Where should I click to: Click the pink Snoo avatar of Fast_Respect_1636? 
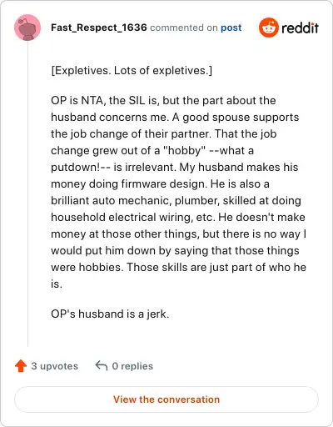coord(27,28)
